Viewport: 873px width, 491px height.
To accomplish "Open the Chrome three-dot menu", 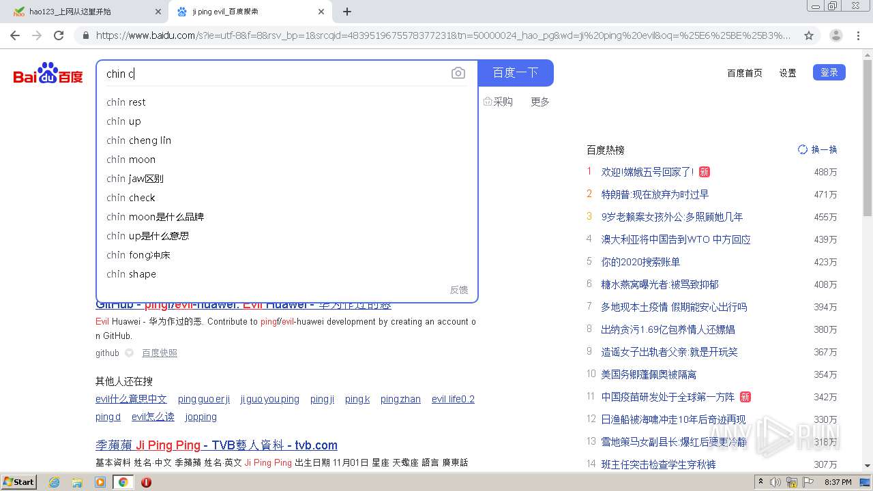I will coord(859,35).
